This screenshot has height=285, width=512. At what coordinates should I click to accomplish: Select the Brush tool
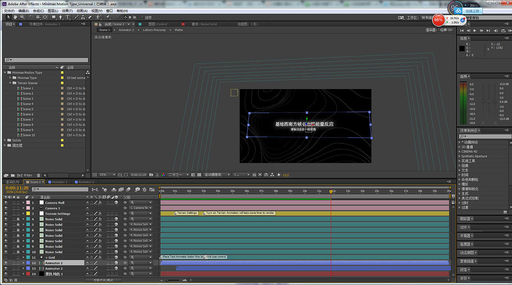click(76, 17)
